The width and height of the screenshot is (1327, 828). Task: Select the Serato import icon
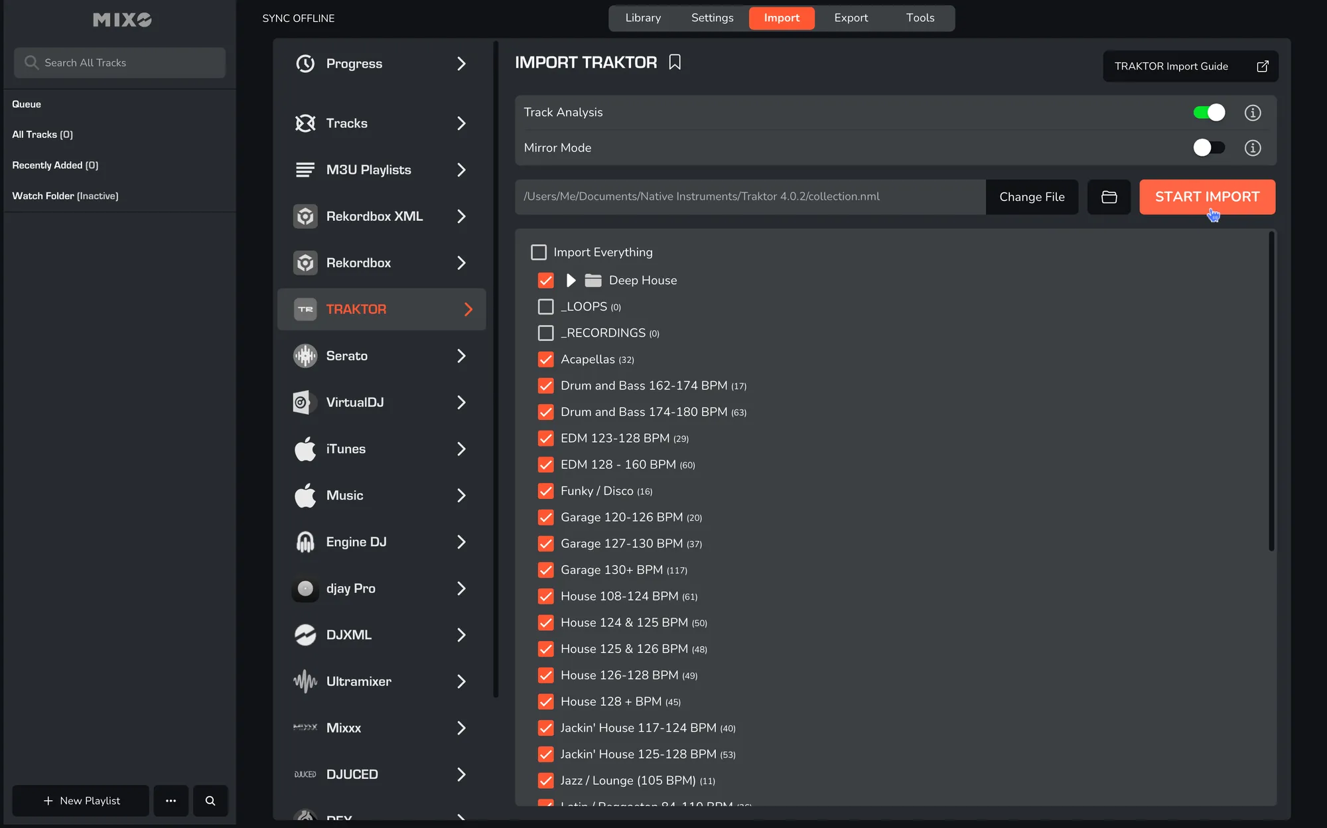pyautogui.click(x=305, y=356)
